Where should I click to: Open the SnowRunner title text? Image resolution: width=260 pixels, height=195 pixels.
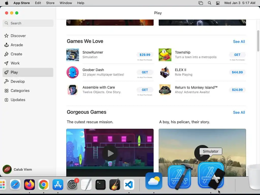point(93,52)
